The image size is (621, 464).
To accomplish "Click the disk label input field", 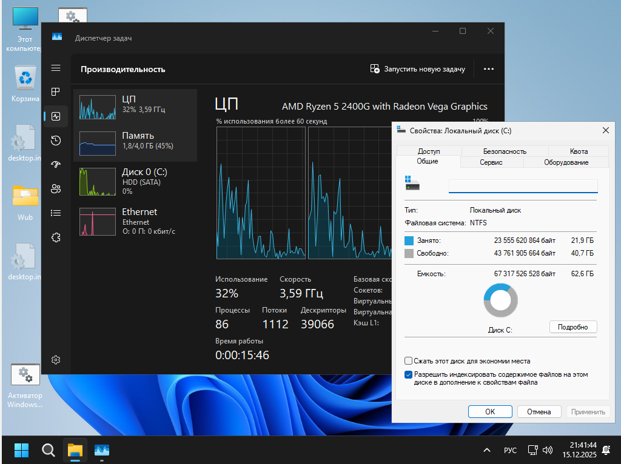I will 523,186.
